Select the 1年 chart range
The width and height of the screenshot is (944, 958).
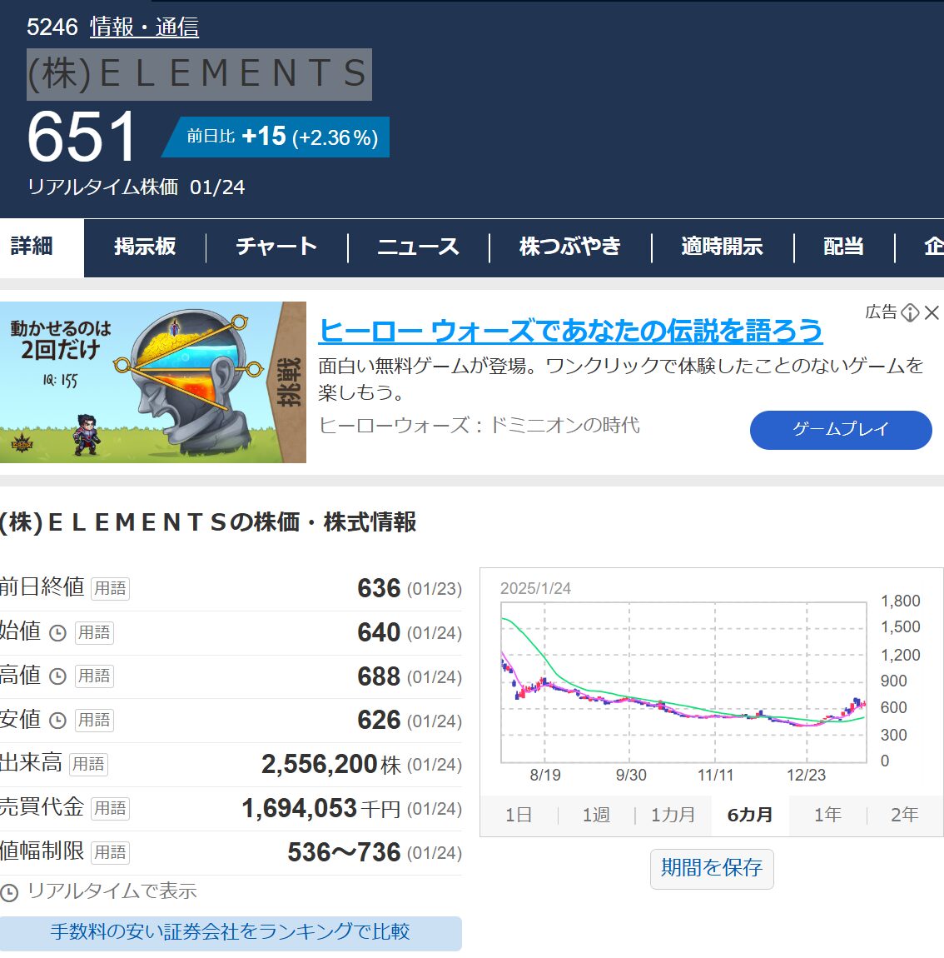[x=827, y=815]
